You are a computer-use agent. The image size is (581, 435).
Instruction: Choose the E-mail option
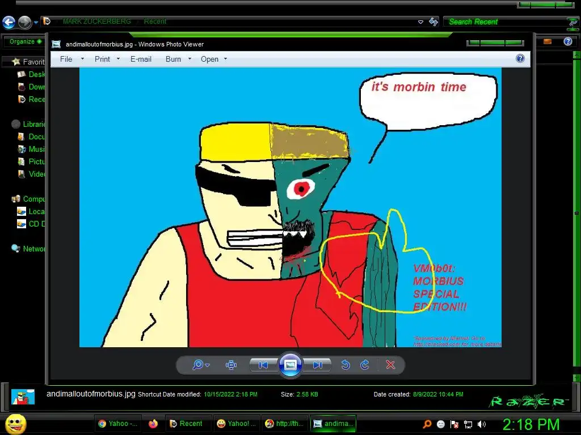coord(141,59)
